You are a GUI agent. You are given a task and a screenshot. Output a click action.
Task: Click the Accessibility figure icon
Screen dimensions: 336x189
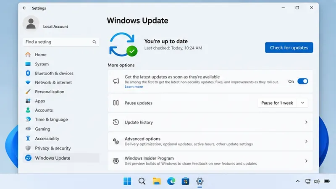[28, 138]
